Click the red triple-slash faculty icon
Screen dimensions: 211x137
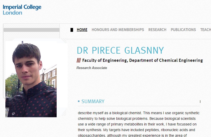[x=79, y=60]
